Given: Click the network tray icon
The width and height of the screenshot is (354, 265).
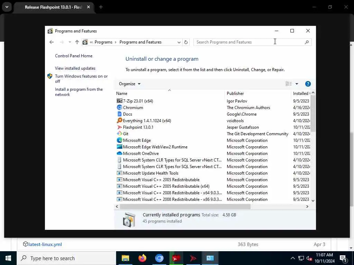Looking at the screenshot, I should pos(301,258).
